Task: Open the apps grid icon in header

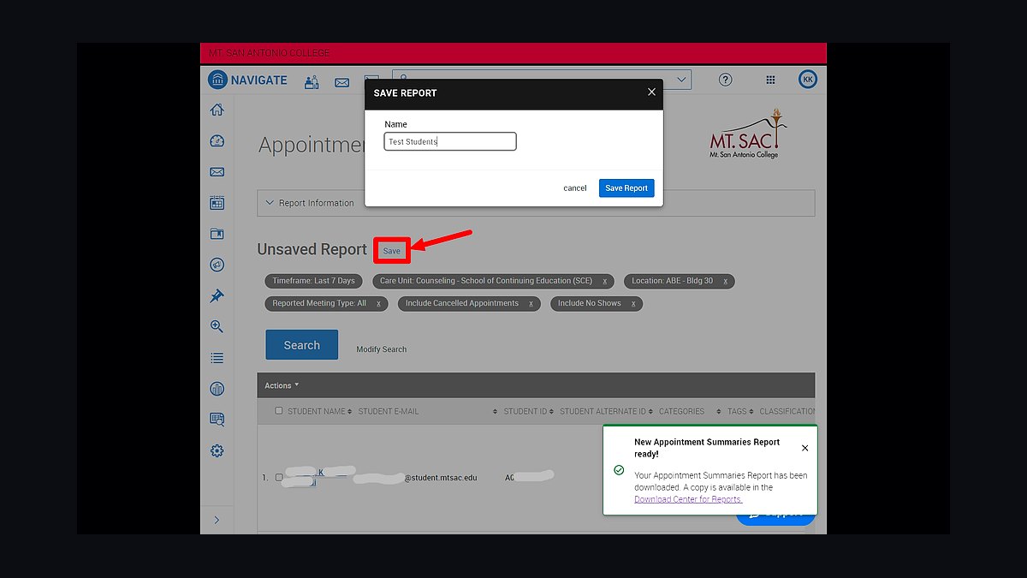Action: [770, 80]
